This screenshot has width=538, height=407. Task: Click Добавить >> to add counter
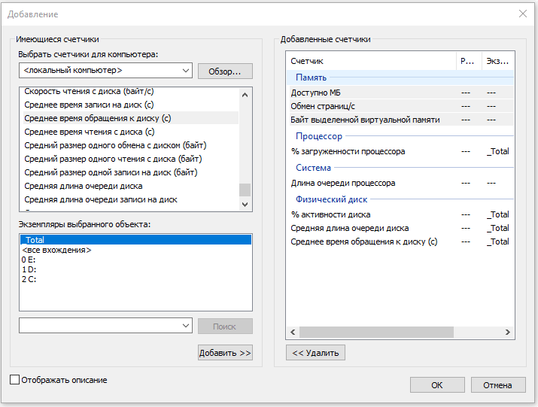point(225,352)
